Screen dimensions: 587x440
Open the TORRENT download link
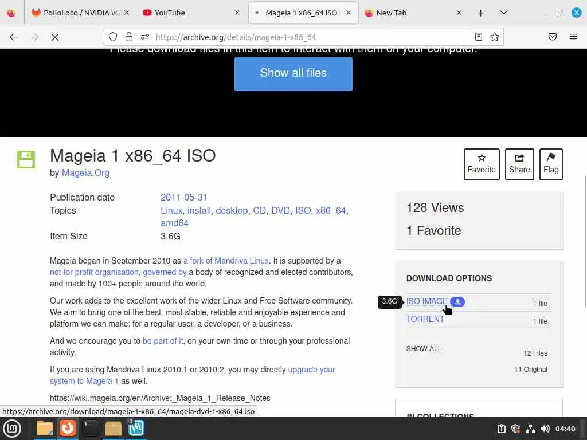pyautogui.click(x=425, y=319)
